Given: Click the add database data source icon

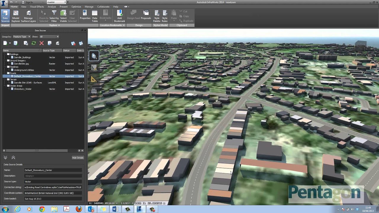Looking at the screenshot, I should (x=15, y=43).
